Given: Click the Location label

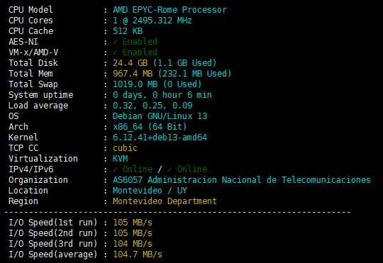Looking at the screenshot, I should pos(28,191).
